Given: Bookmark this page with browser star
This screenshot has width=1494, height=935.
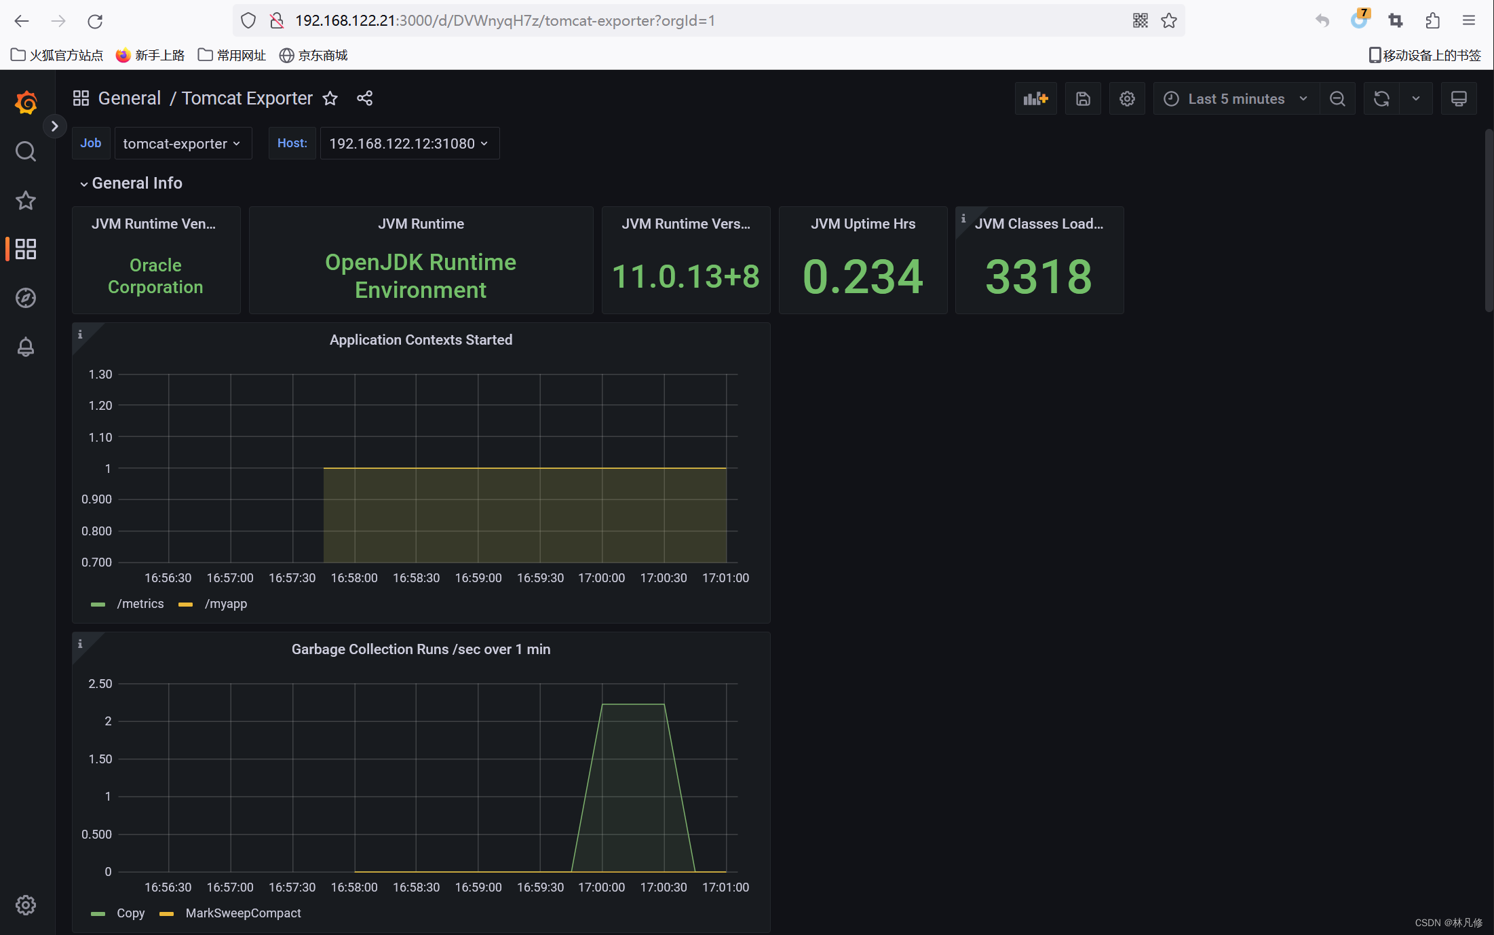Looking at the screenshot, I should click(1169, 21).
